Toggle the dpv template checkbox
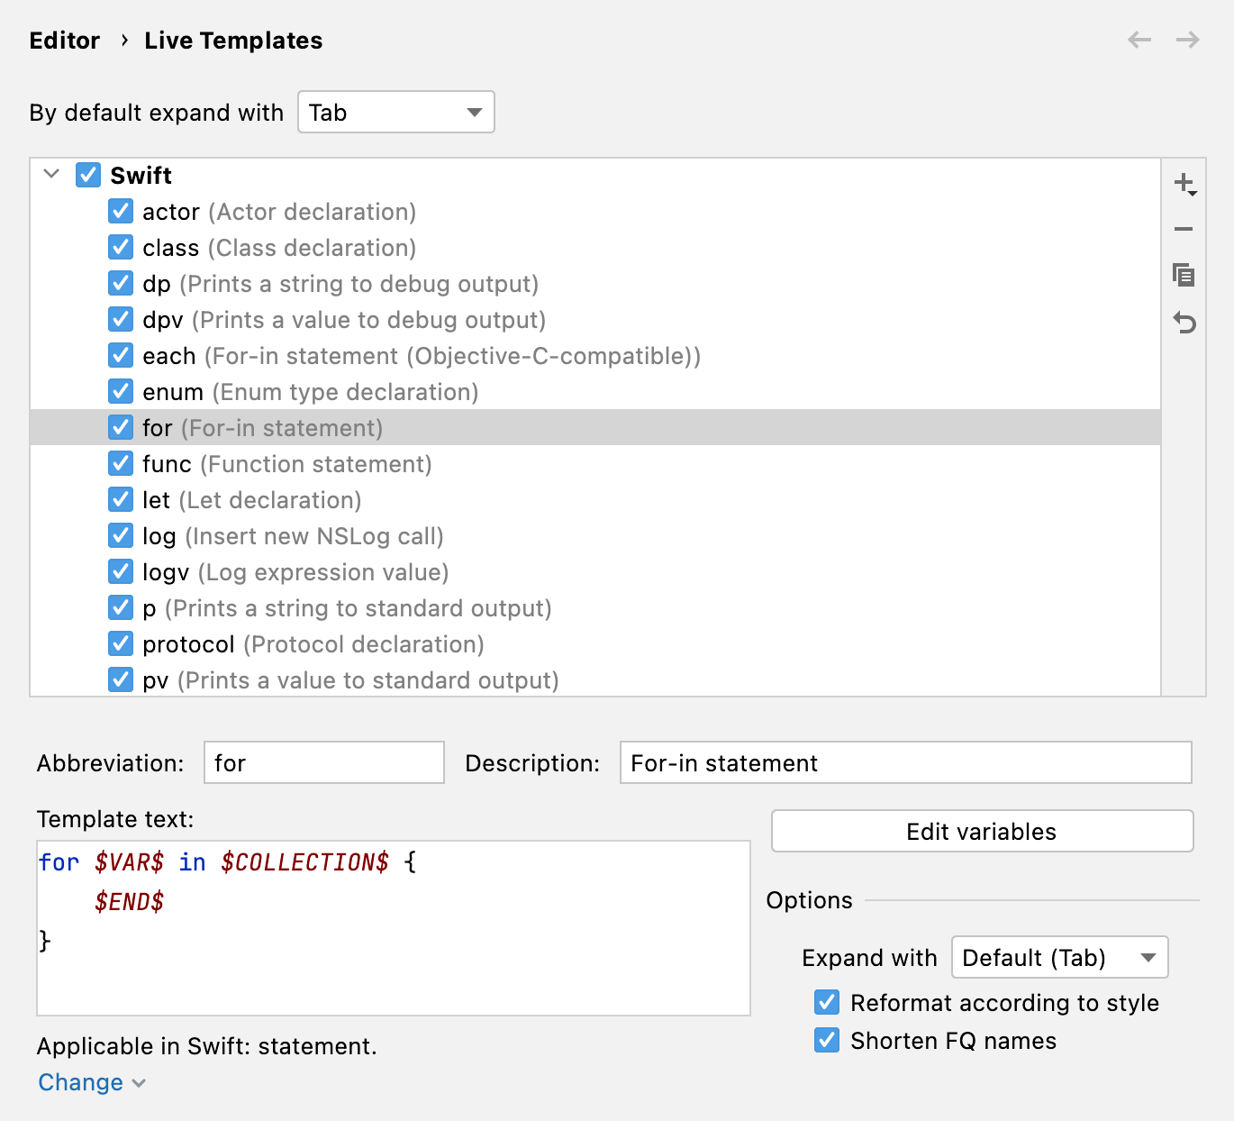 point(121,319)
